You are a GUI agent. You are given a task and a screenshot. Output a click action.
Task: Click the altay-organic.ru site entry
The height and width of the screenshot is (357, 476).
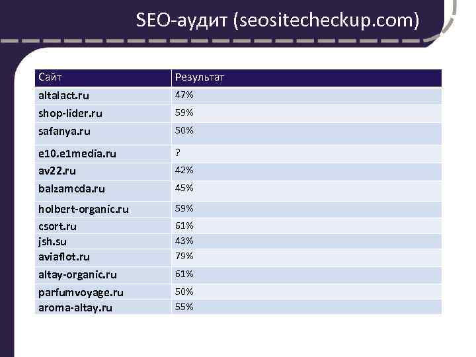click(x=78, y=274)
